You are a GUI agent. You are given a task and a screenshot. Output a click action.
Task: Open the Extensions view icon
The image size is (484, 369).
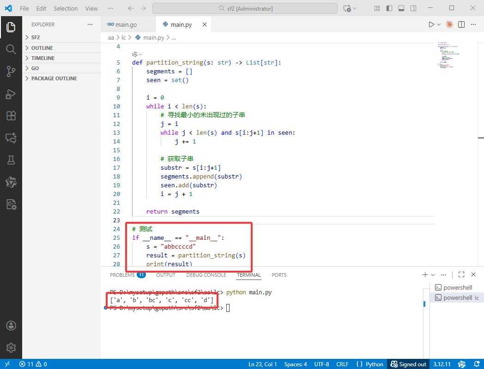click(11, 116)
